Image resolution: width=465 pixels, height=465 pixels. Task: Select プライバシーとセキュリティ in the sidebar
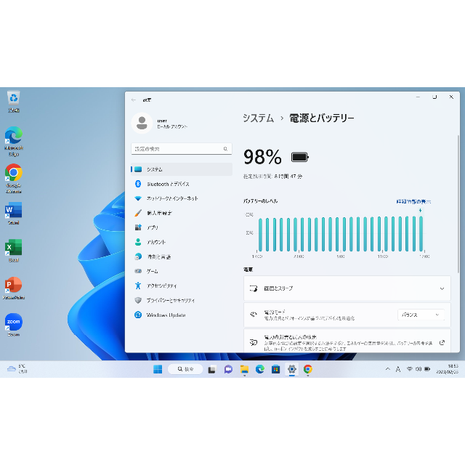(x=182, y=300)
